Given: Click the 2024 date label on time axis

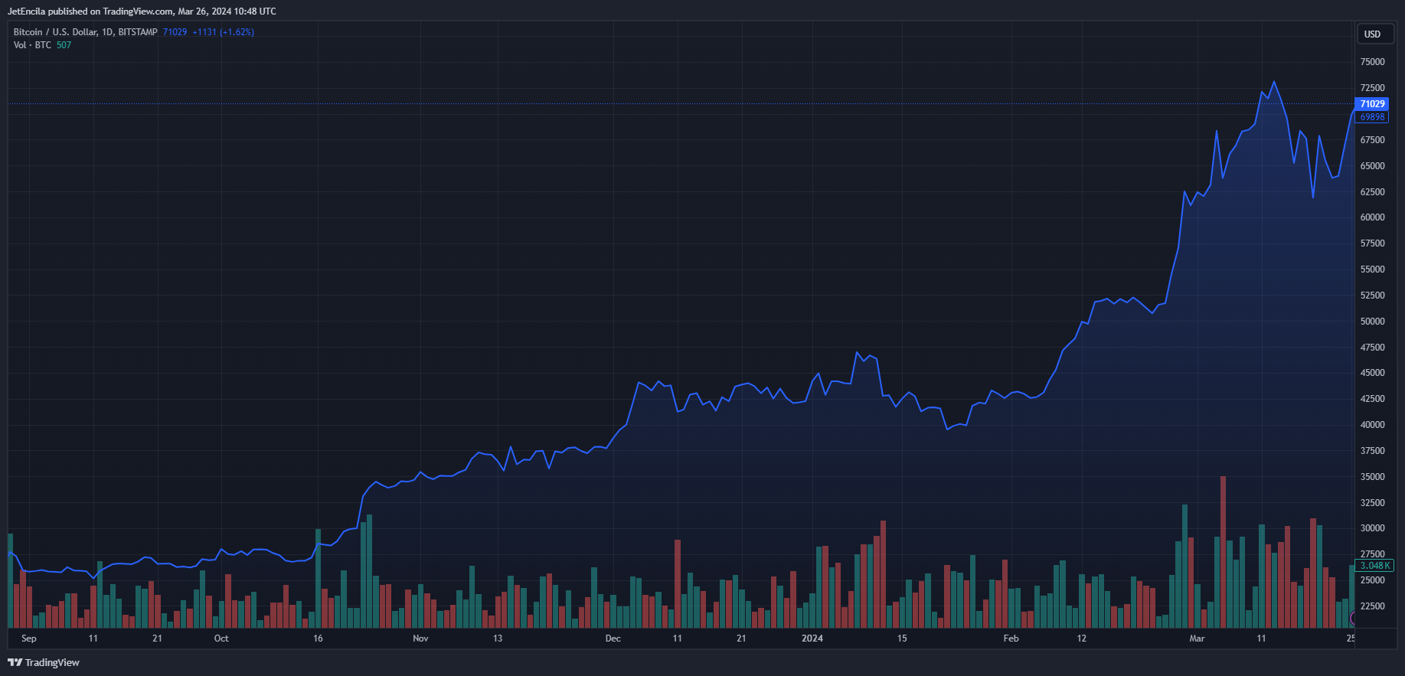Looking at the screenshot, I should [x=812, y=638].
